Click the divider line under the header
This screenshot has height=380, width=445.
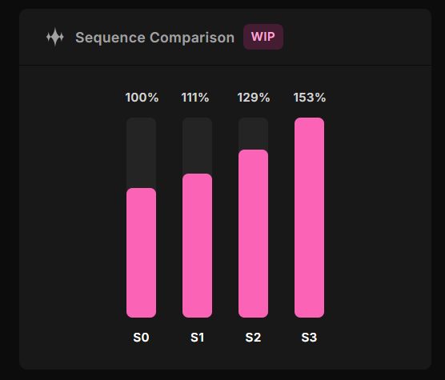(x=226, y=66)
